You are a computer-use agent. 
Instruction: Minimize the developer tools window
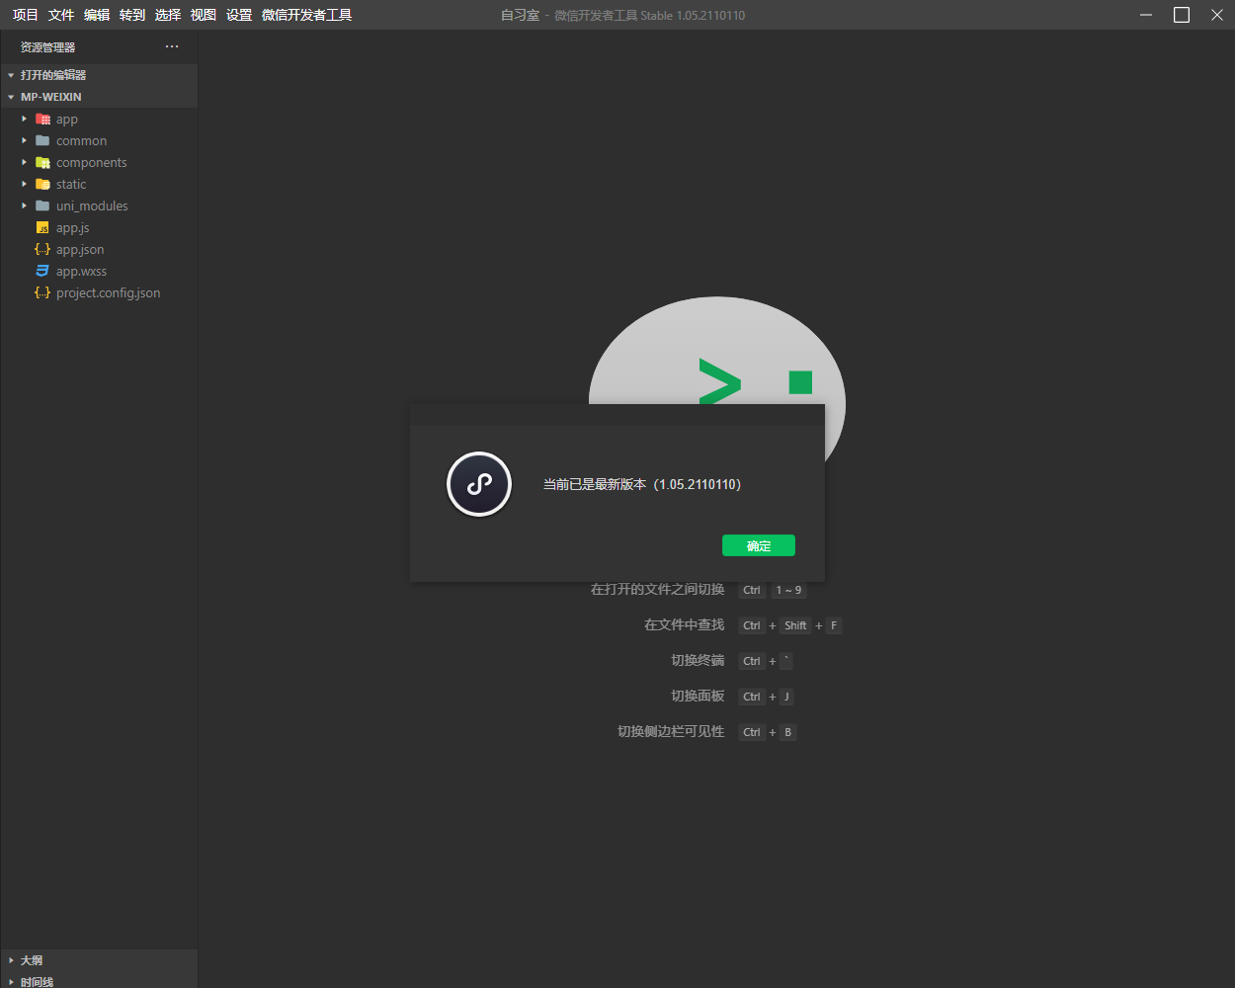pos(1146,15)
